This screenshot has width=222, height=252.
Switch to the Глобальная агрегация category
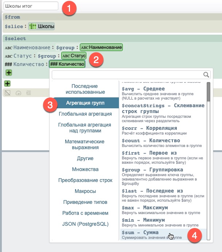pyautogui.click(x=85, y=114)
